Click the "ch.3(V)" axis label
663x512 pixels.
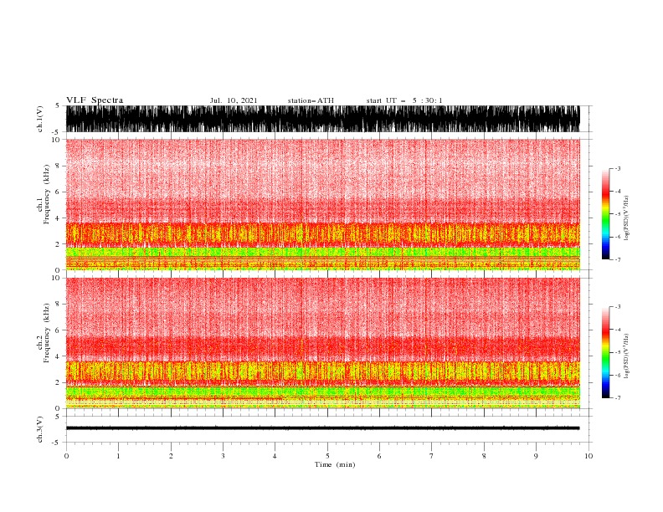(x=40, y=429)
